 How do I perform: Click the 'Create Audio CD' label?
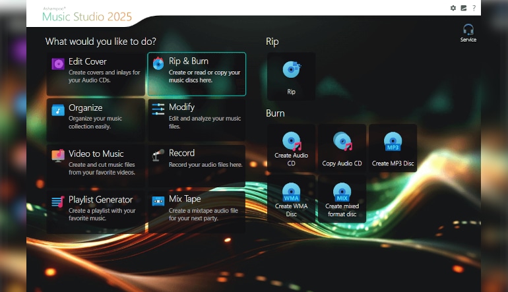tap(291, 160)
